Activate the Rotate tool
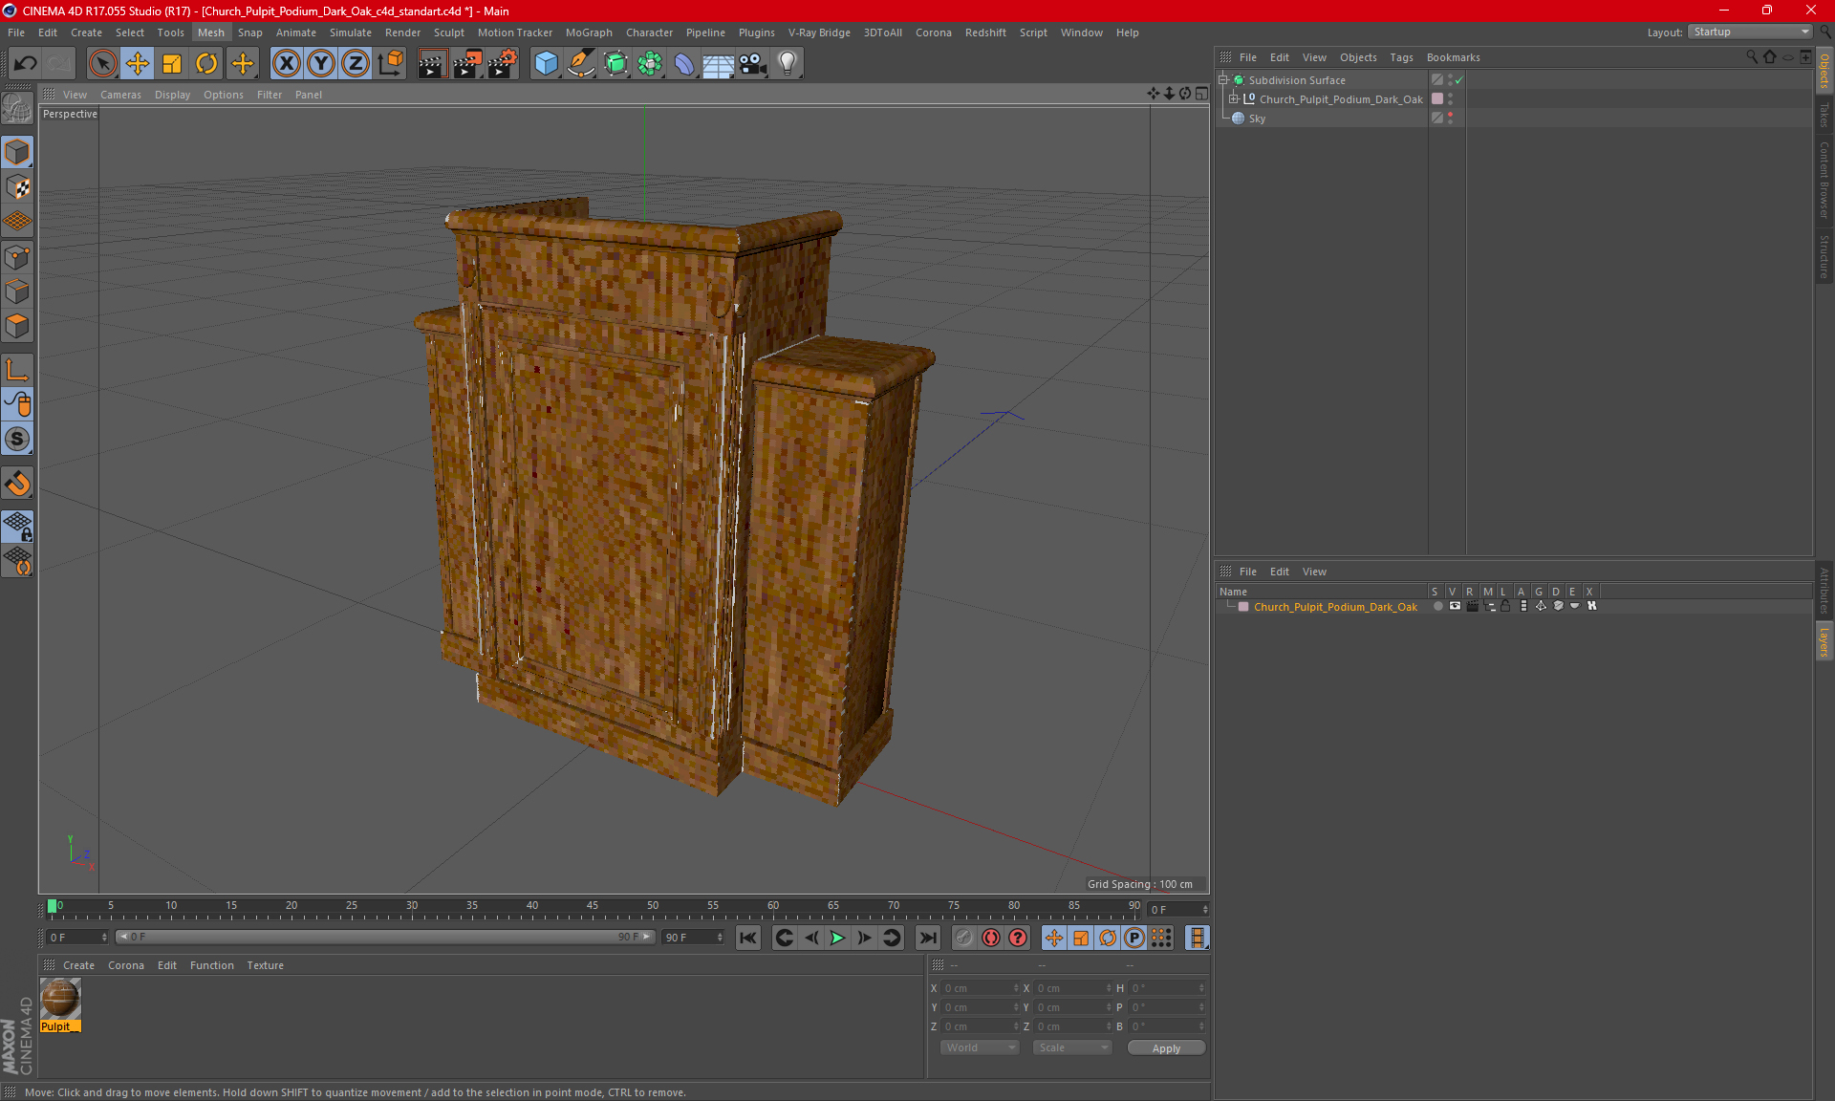This screenshot has width=1835, height=1101. point(206,64)
